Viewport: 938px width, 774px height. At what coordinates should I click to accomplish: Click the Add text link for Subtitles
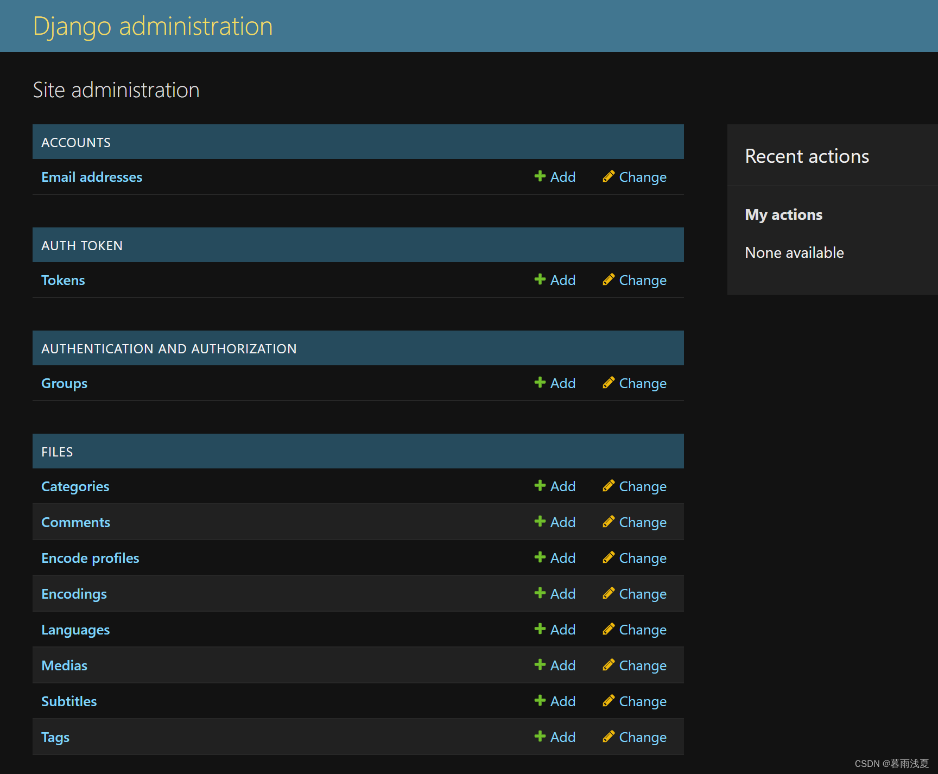coord(563,701)
